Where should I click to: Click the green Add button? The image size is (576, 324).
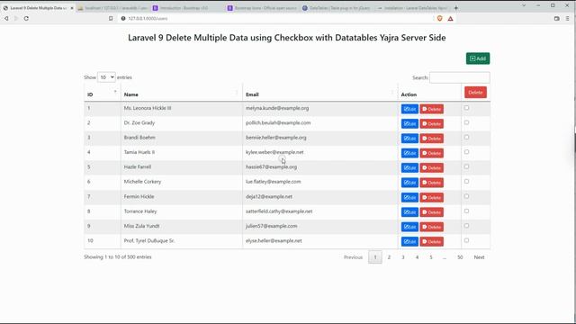[x=478, y=58]
